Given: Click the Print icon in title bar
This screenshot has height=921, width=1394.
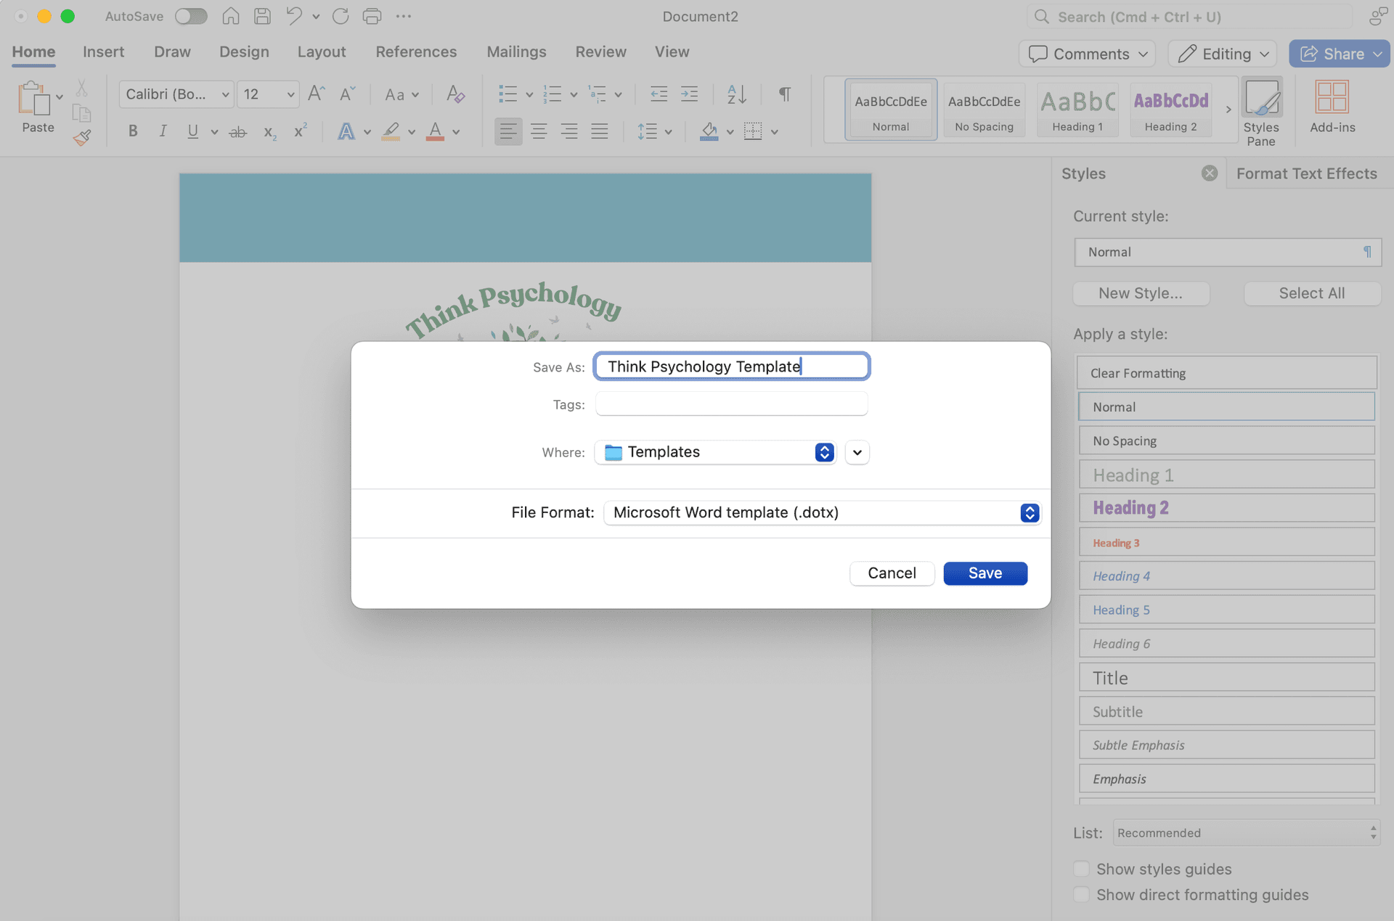Looking at the screenshot, I should pyautogui.click(x=372, y=16).
